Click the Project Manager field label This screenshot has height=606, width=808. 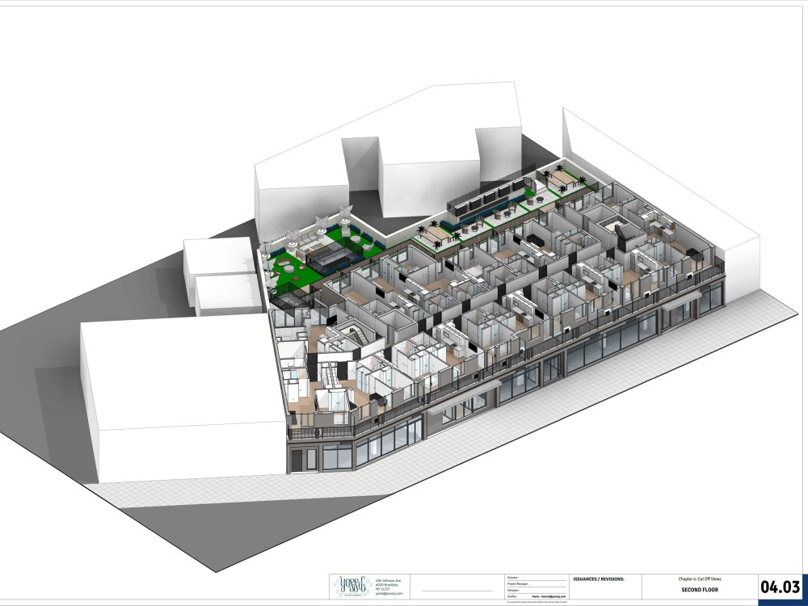point(518,584)
